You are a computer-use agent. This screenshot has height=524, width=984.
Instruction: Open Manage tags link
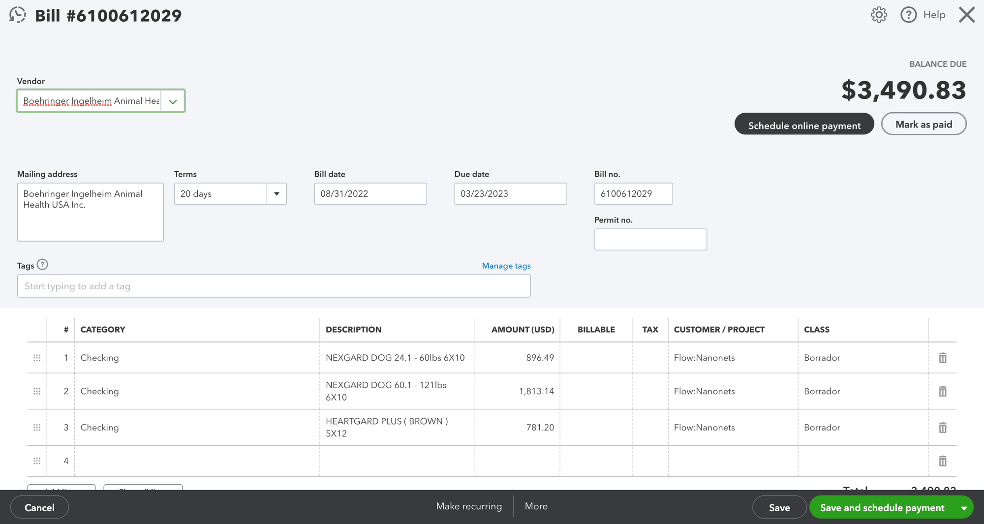point(506,266)
